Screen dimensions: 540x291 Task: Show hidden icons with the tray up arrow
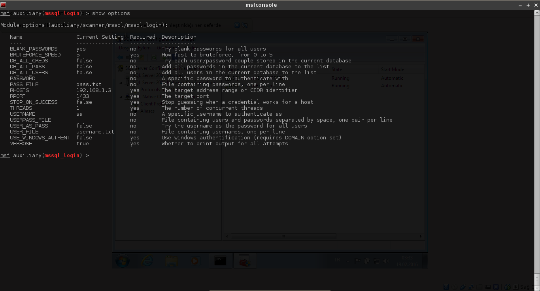pyautogui.click(x=347, y=261)
